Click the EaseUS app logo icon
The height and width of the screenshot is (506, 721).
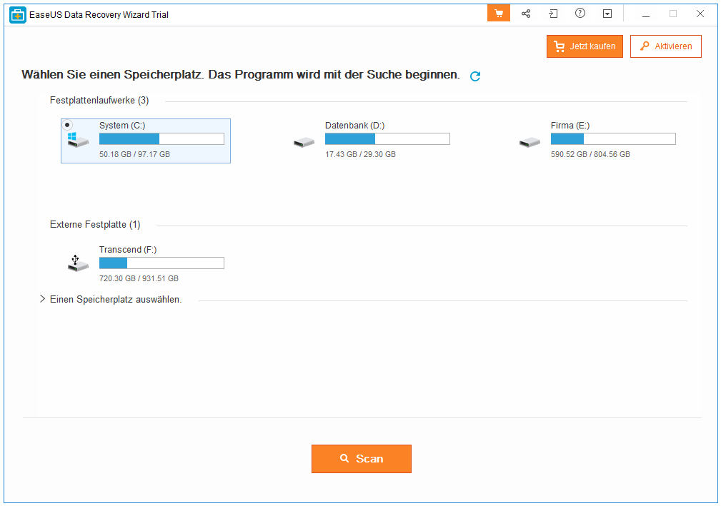(17, 15)
